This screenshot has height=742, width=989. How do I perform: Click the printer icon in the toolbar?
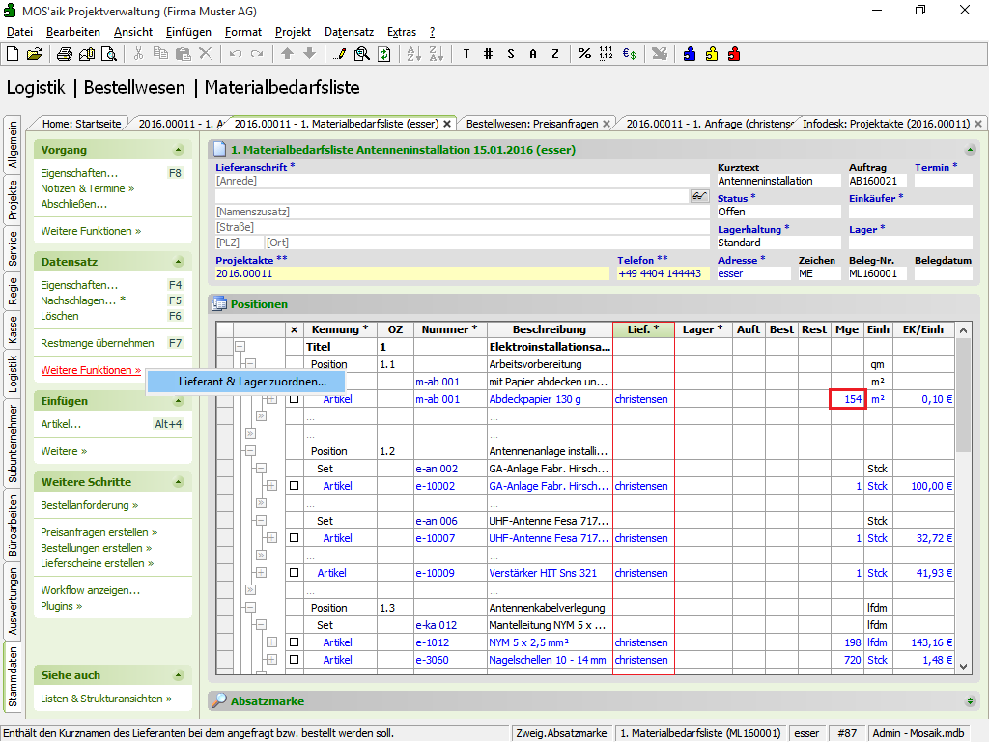click(65, 54)
